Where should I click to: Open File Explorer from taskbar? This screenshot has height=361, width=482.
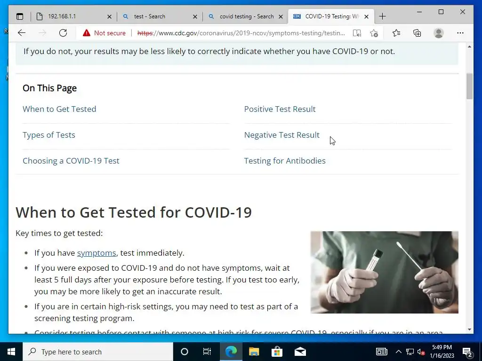pos(254,352)
